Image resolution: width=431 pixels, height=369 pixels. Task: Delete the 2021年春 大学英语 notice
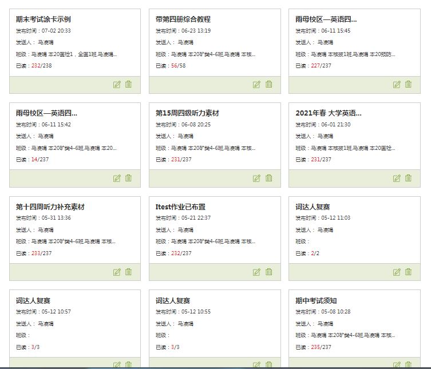pyautogui.click(x=408, y=178)
